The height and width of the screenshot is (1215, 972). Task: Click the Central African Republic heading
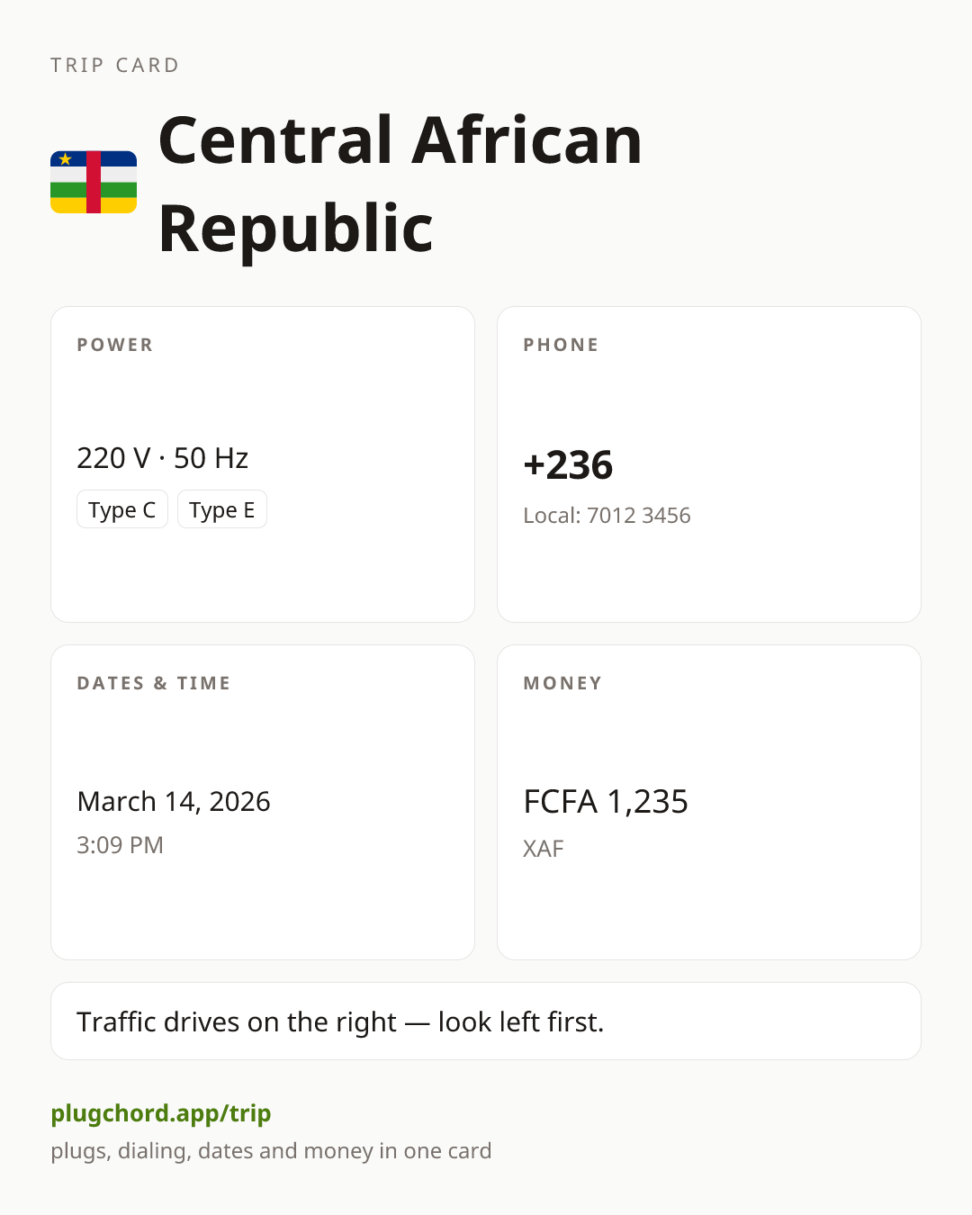click(x=400, y=184)
